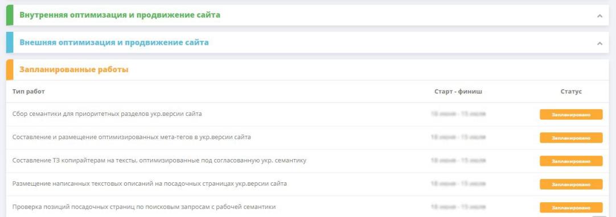The image size is (616, 217).
Task: Click the Тип работ column header
Action: pos(28,91)
